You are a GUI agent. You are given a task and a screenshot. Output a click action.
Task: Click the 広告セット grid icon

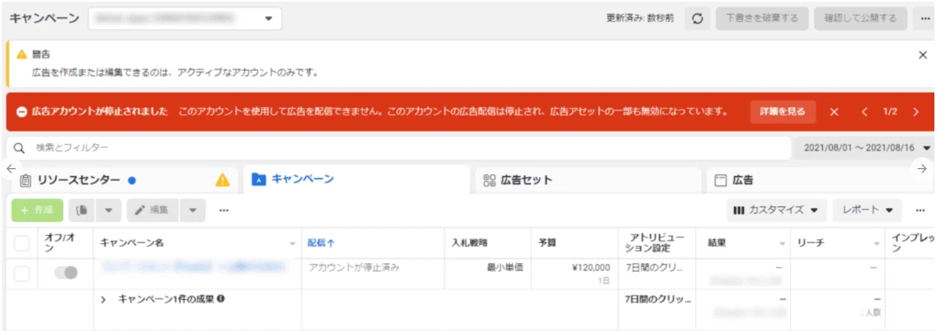[x=489, y=180]
